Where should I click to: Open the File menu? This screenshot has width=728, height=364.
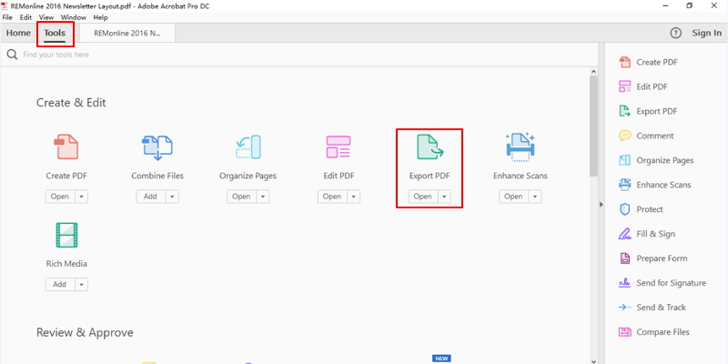(7, 17)
